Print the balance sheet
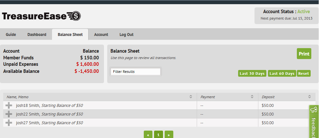 pos(304,54)
